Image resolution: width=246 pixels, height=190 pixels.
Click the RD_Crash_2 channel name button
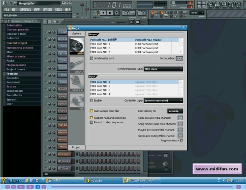coord(64,161)
